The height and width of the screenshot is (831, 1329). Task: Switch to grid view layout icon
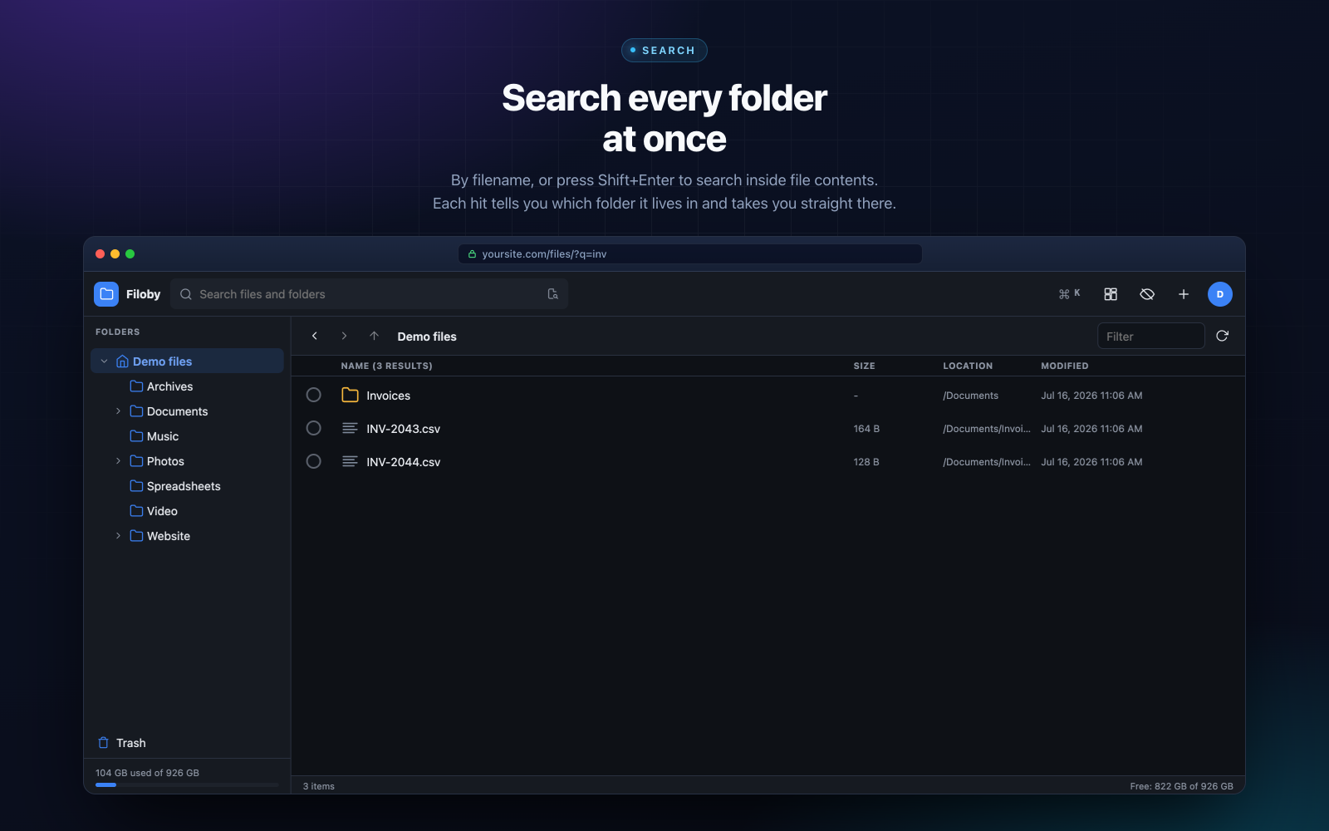1111,294
